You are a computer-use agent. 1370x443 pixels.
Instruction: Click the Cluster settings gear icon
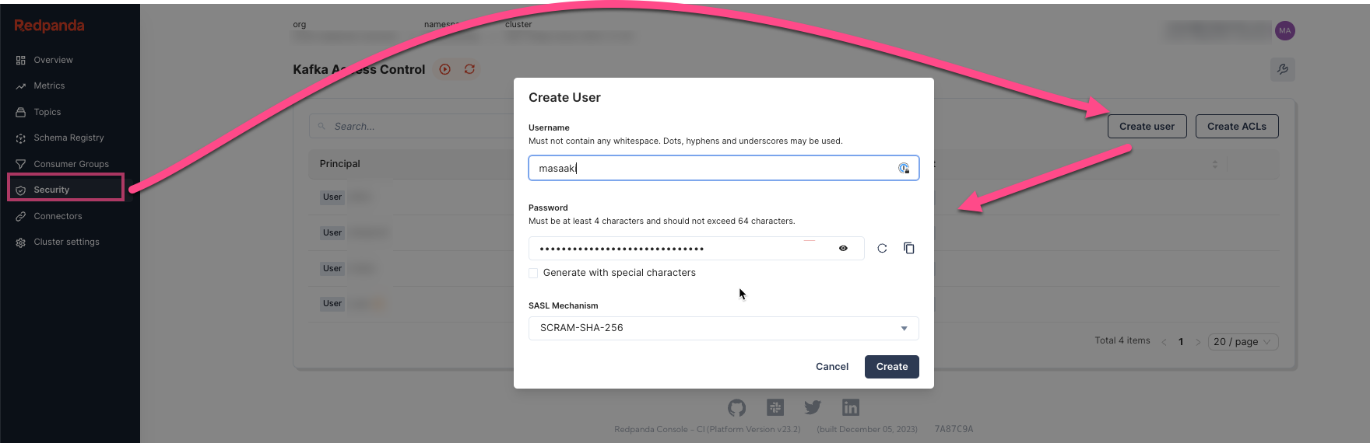coord(21,242)
